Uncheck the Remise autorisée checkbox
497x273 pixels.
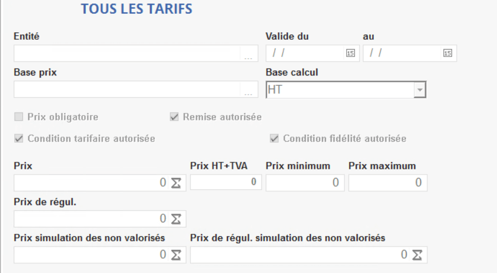173,117
